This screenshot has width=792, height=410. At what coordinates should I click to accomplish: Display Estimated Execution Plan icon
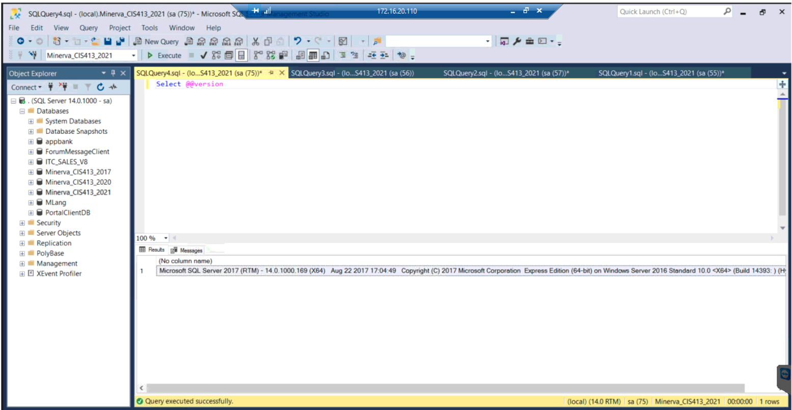[x=216, y=55]
